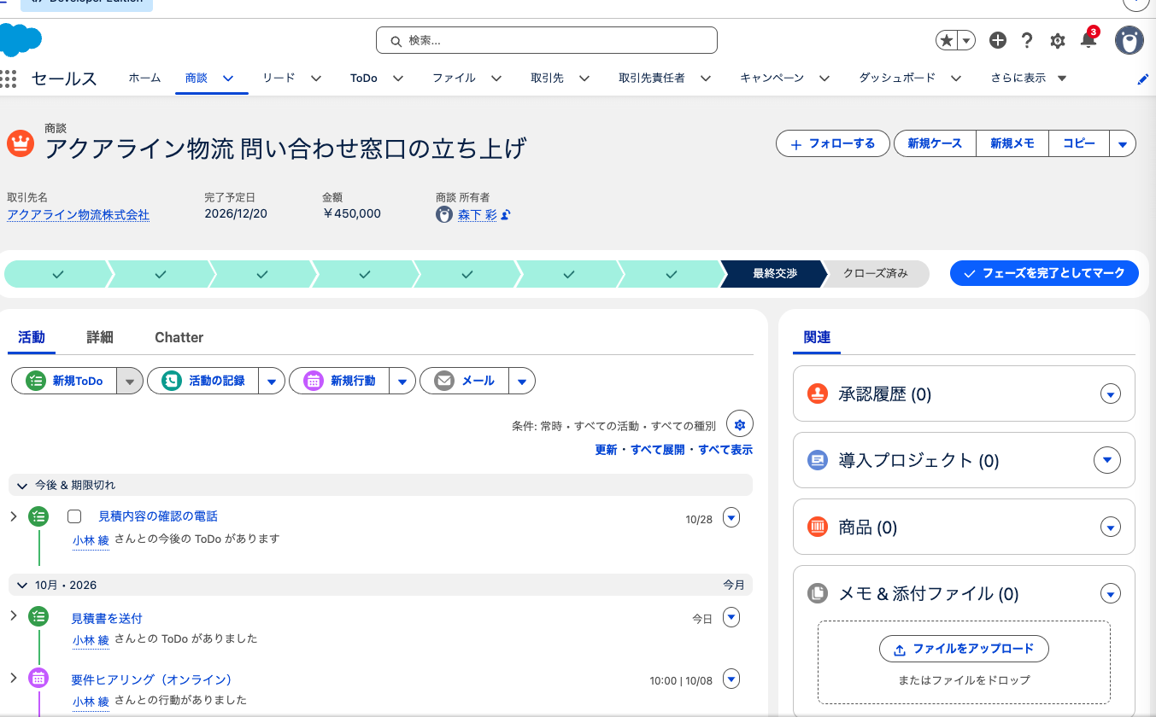Click the ファイルをアップロード button
The height and width of the screenshot is (717, 1156).
coord(964,649)
